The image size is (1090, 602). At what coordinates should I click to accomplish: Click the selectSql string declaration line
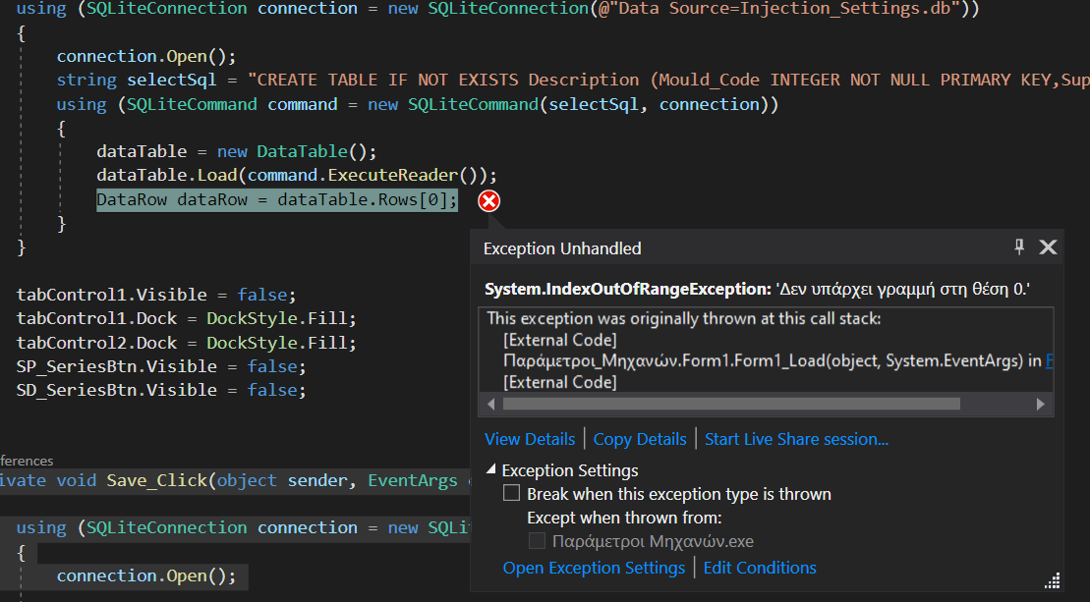click(x=573, y=80)
